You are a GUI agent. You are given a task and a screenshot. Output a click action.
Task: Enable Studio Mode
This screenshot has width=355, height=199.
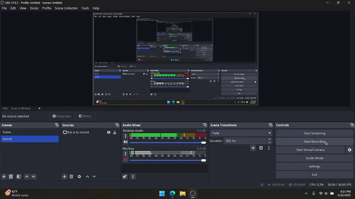[314, 158]
